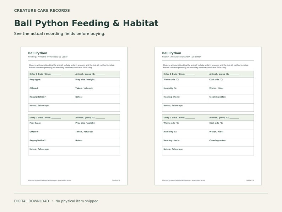Click Entry 1 'Prey size / weight:' field
The height and width of the screenshot is (212, 282).
point(97,81)
